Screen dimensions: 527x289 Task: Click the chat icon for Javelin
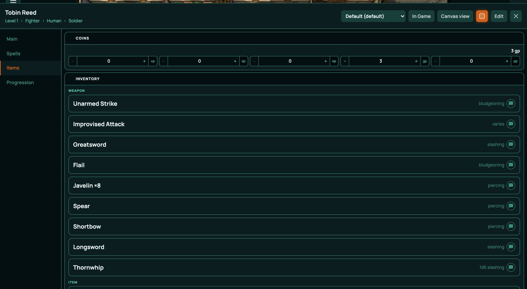click(x=511, y=186)
